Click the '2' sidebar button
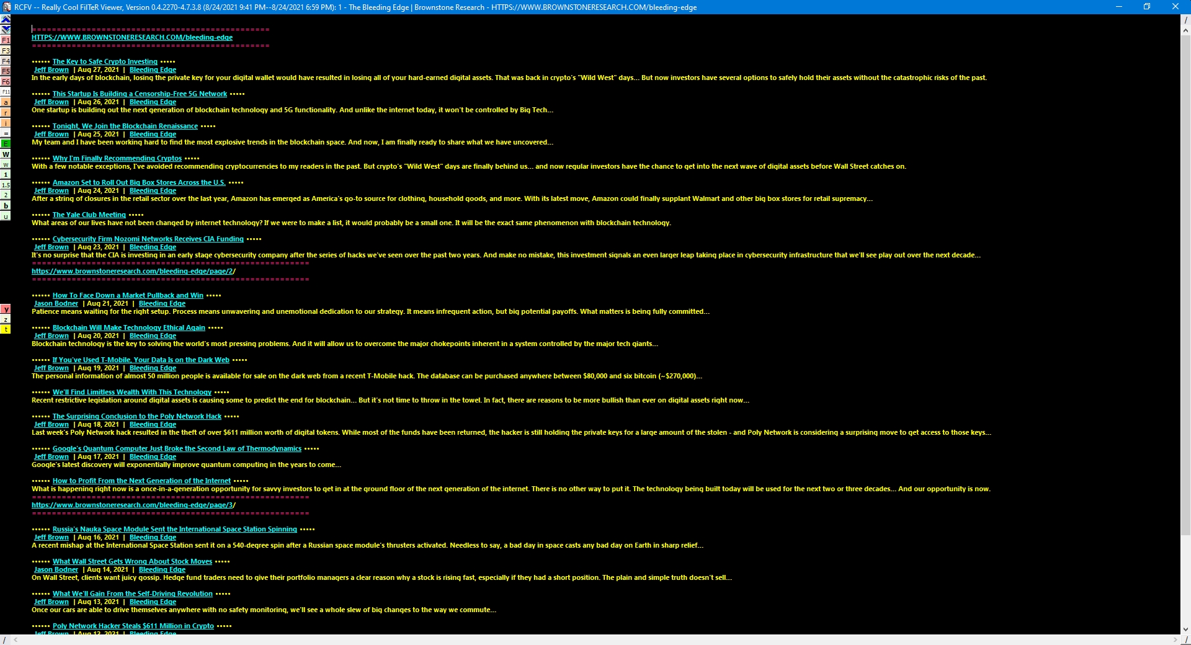 pyautogui.click(x=6, y=195)
